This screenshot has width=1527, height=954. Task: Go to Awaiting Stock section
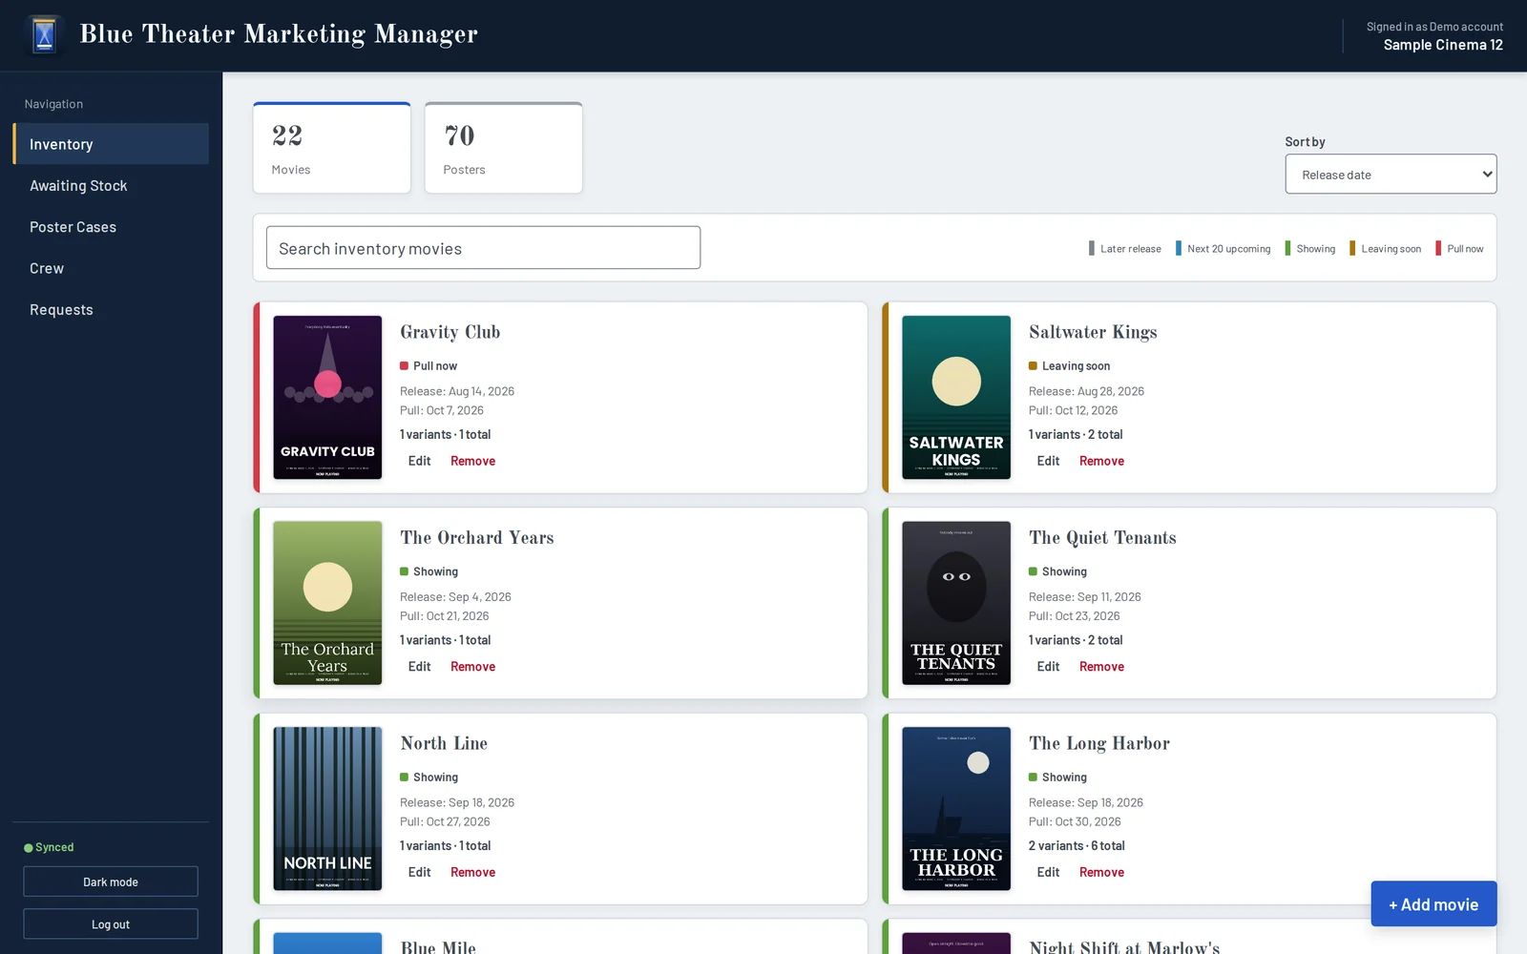click(x=111, y=186)
